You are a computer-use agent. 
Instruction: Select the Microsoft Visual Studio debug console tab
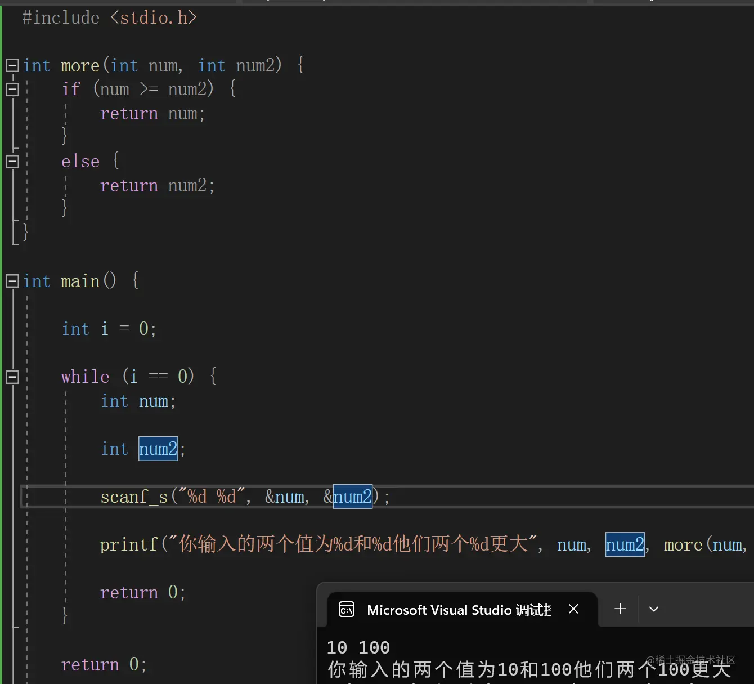461,610
